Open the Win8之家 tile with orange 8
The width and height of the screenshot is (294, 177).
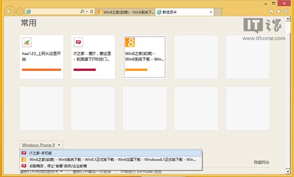[145, 57]
